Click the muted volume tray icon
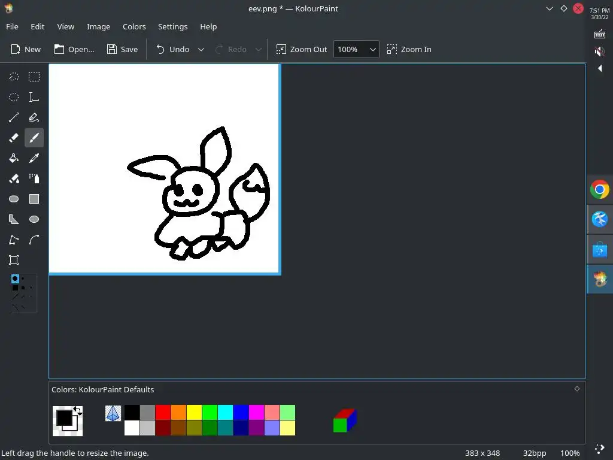 (600, 52)
